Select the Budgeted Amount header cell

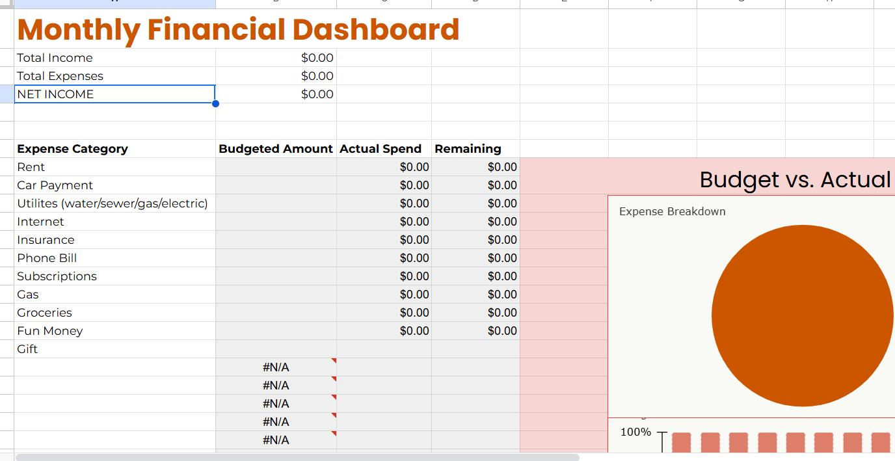[276, 149]
